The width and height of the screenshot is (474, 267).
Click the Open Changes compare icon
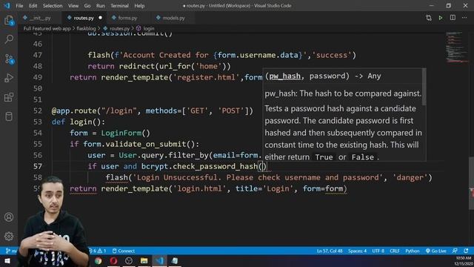429,18
